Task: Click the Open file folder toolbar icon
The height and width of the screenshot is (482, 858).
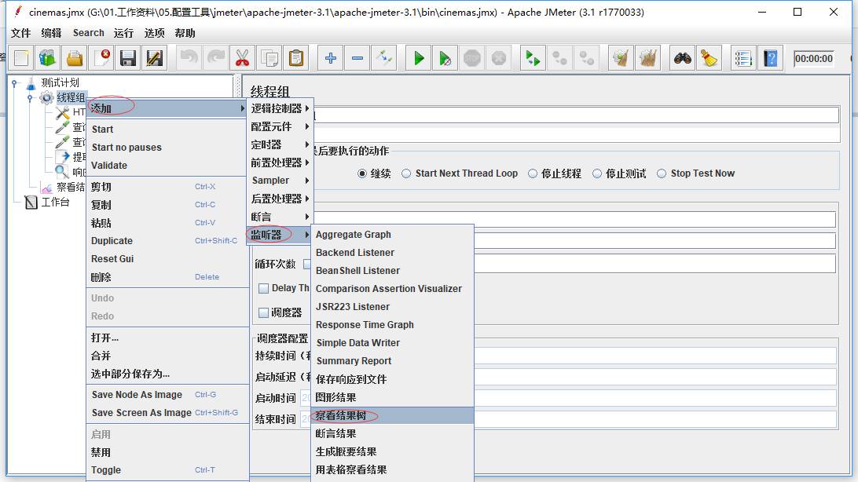Action: click(75, 58)
